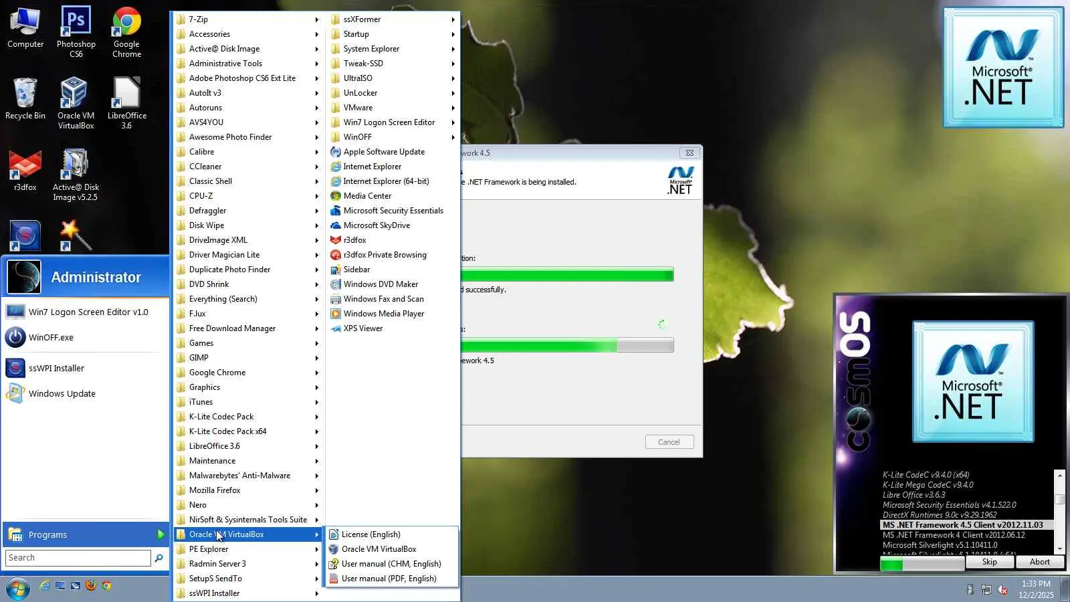Image resolution: width=1070 pixels, height=602 pixels.
Task: Launch Chrome from the taskbar quick launch
Action: click(x=106, y=586)
